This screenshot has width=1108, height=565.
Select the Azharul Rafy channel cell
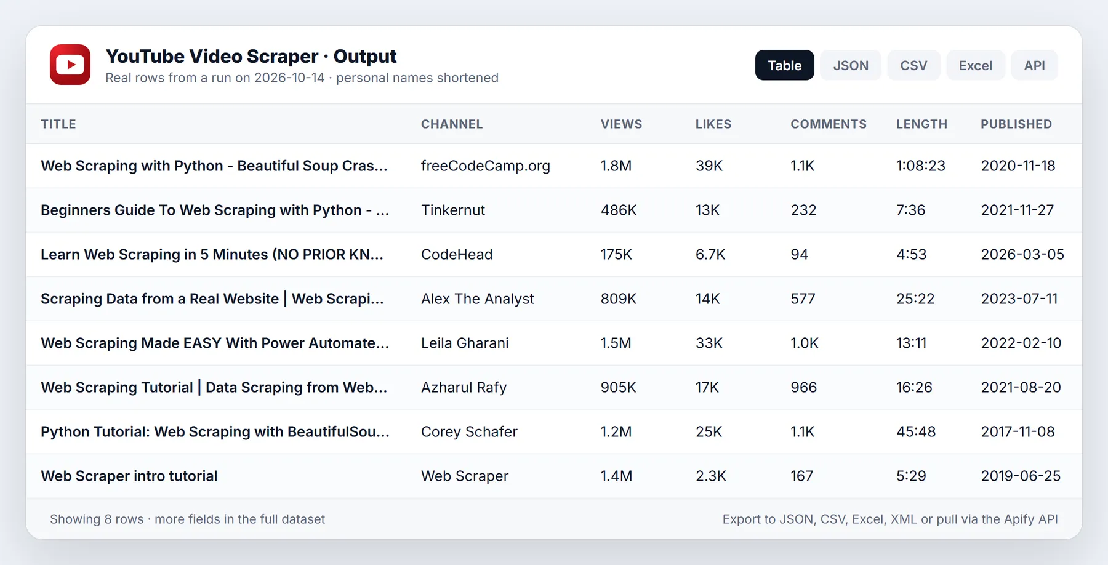click(x=464, y=388)
